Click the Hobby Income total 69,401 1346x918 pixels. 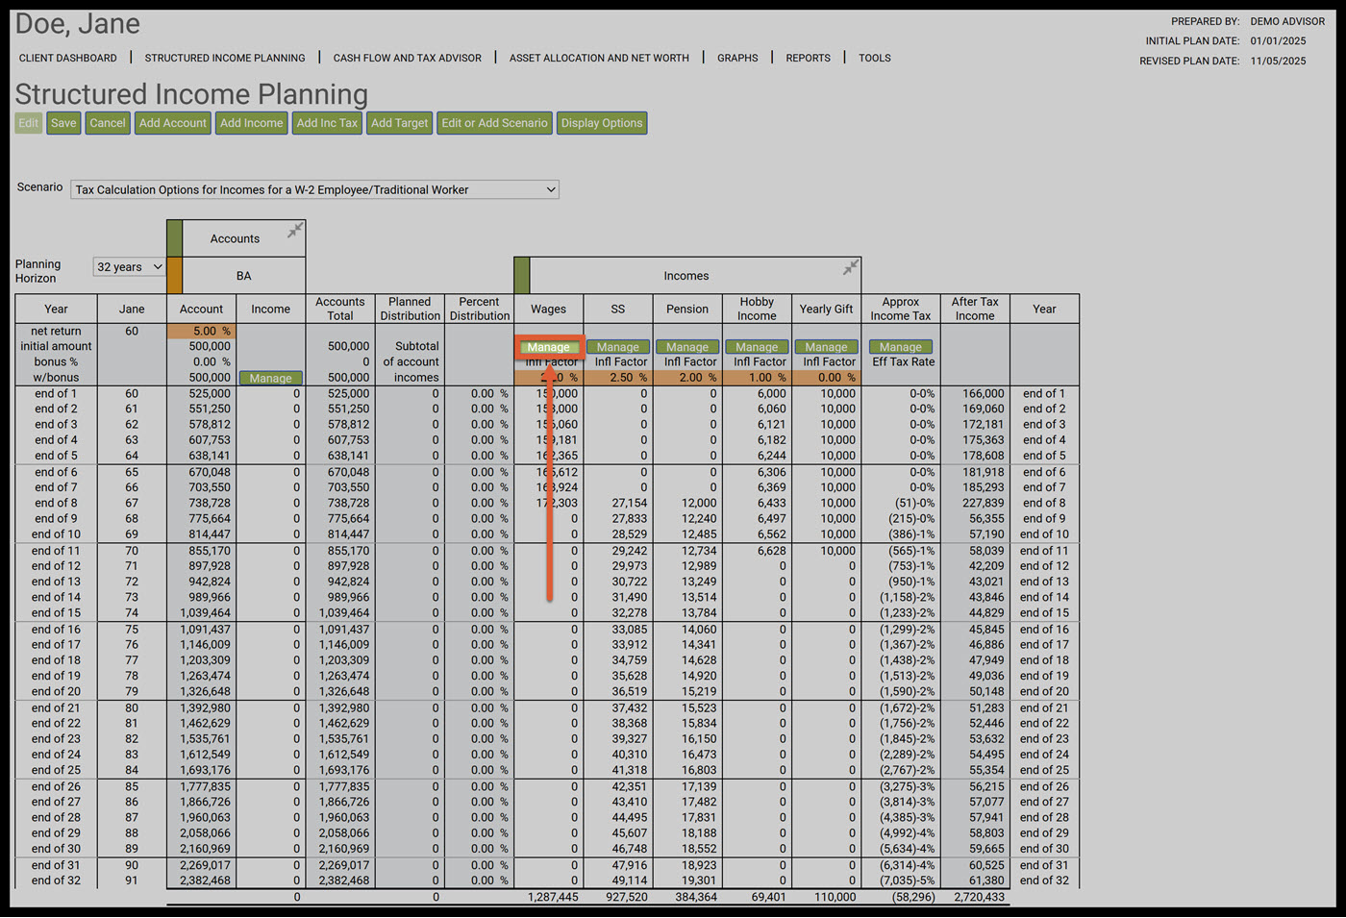(x=768, y=897)
